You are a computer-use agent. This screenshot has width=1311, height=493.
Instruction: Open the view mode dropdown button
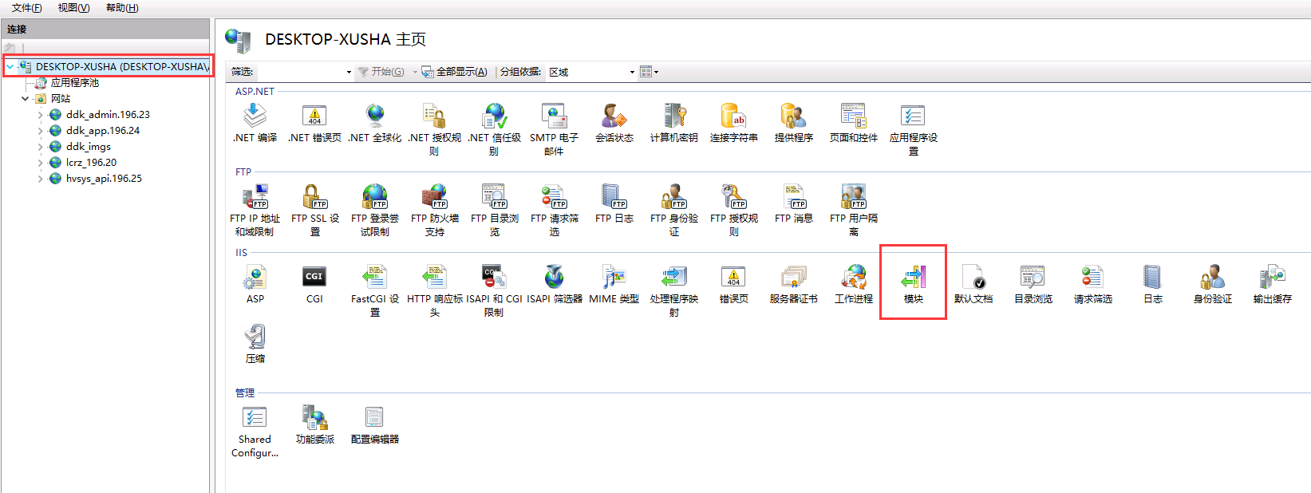tap(650, 72)
